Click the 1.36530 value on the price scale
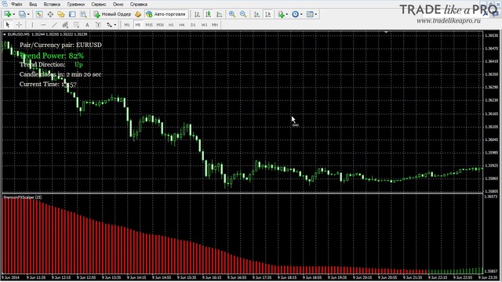502x282 pixels. pos(492,35)
